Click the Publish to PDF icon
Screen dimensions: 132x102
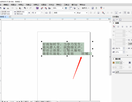(49, 8)
